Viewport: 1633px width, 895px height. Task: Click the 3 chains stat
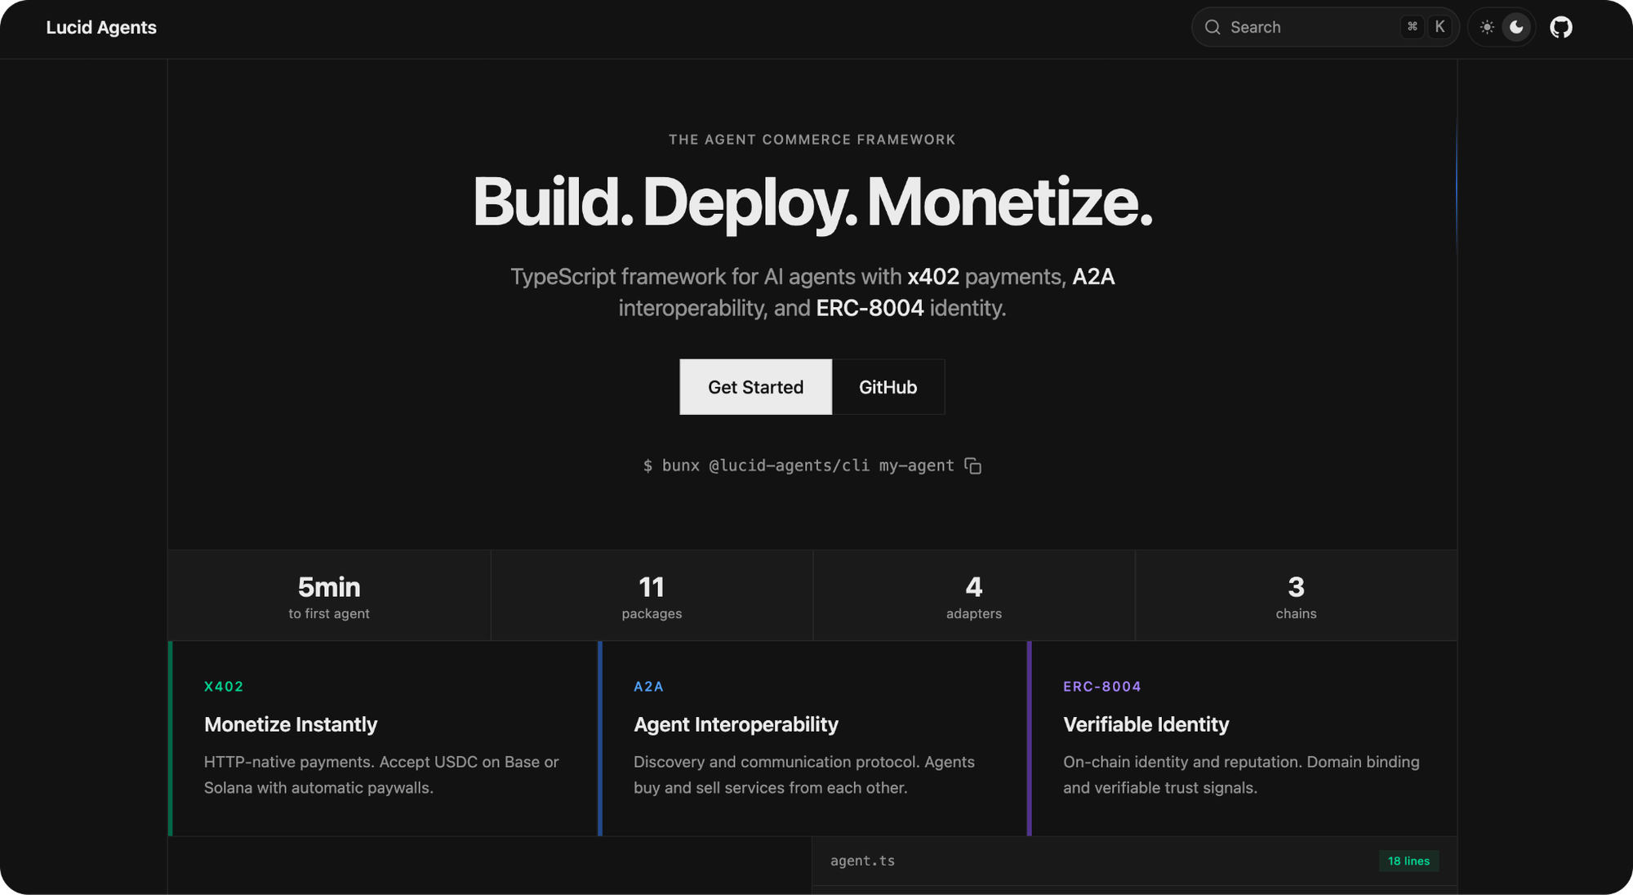[1296, 596]
